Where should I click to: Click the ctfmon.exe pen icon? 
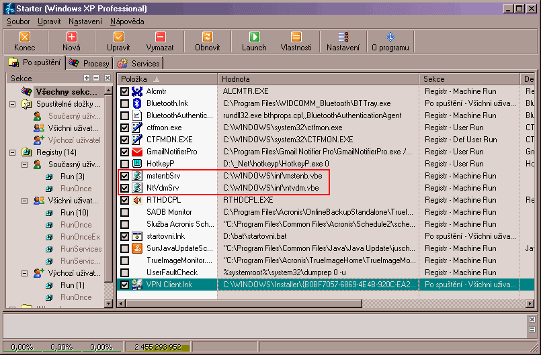tap(137, 128)
